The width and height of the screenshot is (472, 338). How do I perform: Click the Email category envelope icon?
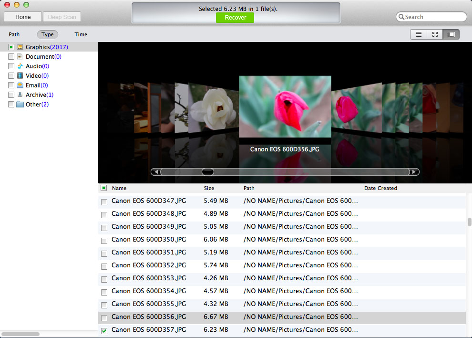20,85
